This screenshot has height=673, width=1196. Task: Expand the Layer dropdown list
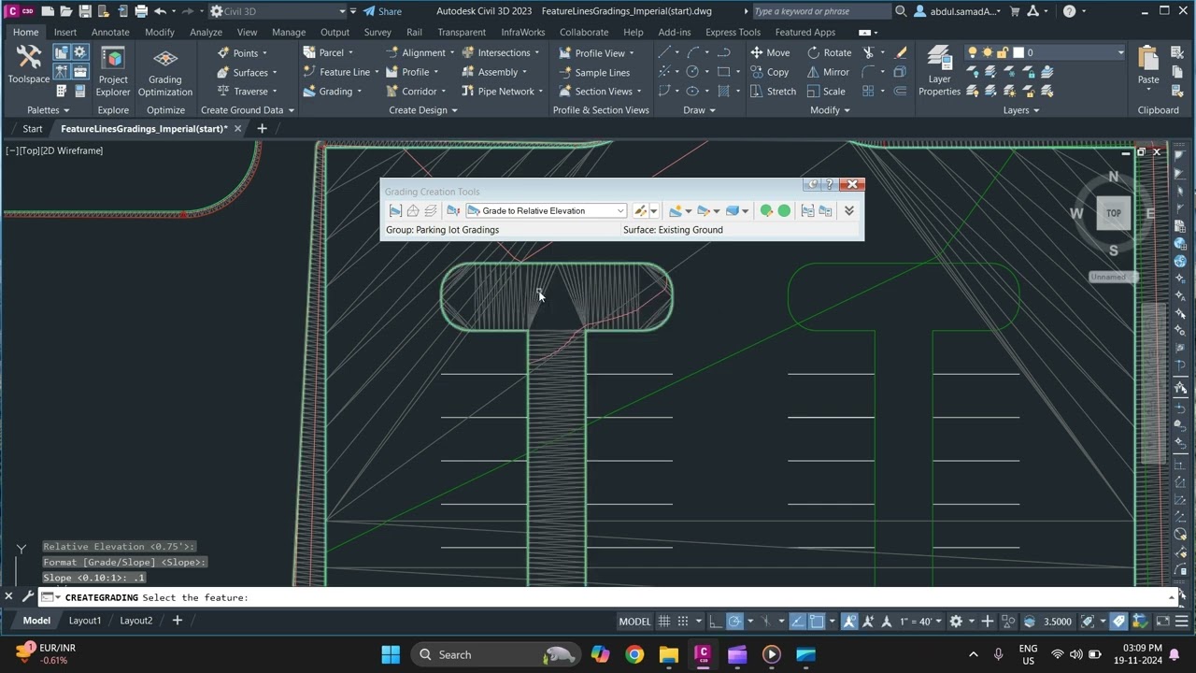pos(1120,52)
